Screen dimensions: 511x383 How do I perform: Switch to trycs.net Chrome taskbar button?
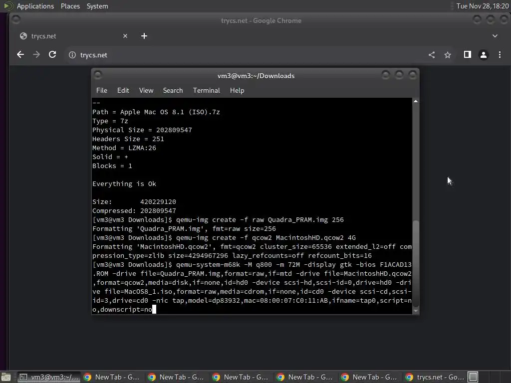pos(435,377)
